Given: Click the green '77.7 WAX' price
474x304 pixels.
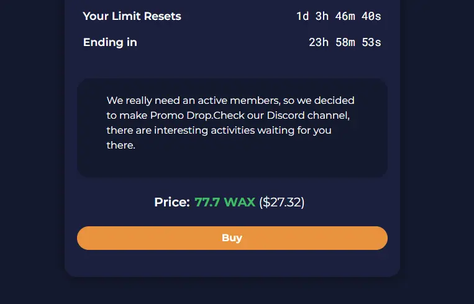Looking at the screenshot, I should [225, 202].
